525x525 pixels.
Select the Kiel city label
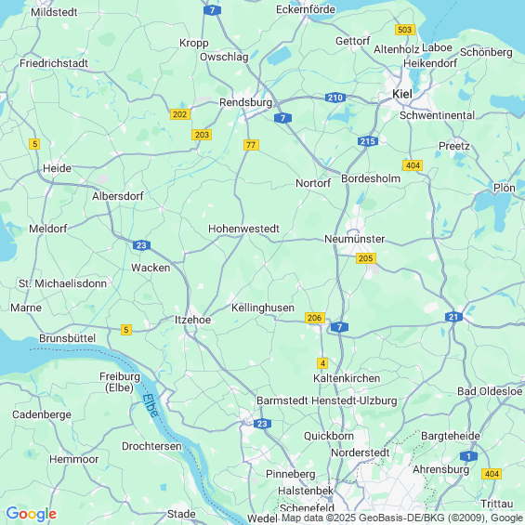(402, 94)
